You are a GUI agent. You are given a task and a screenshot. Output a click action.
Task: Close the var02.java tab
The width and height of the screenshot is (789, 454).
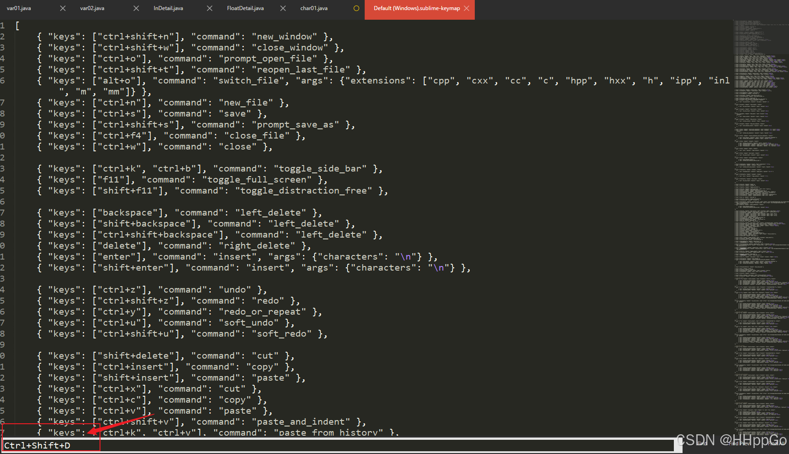(x=136, y=8)
